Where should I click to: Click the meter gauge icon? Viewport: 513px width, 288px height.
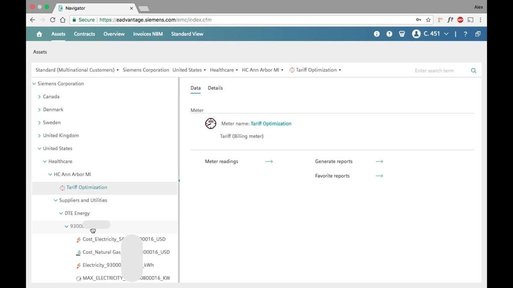(211, 123)
